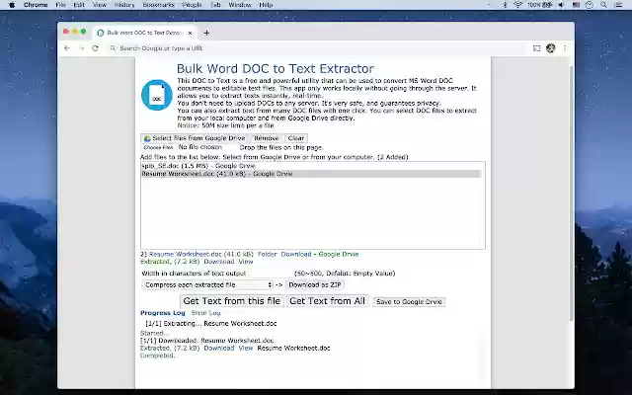Screen dimensions: 632x395
Task: Click Get Text from this file
Action: coord(232,301)
